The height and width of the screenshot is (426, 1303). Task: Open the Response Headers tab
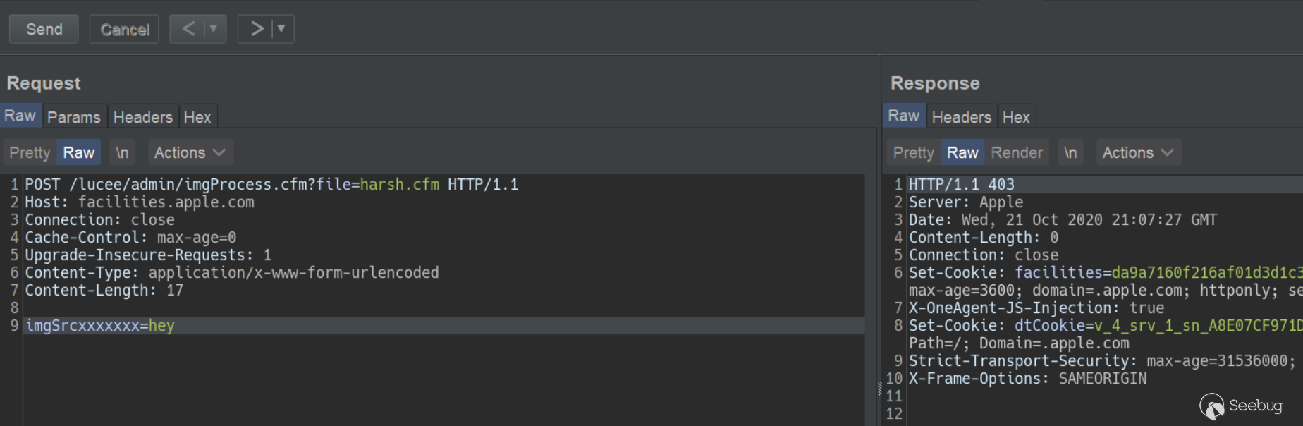[x=961, y=117]
